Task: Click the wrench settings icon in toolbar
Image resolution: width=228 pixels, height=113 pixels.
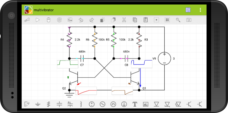Action: [x=27, y=20]
